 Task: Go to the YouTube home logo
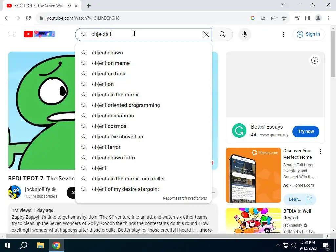click(x=39, y=34)
